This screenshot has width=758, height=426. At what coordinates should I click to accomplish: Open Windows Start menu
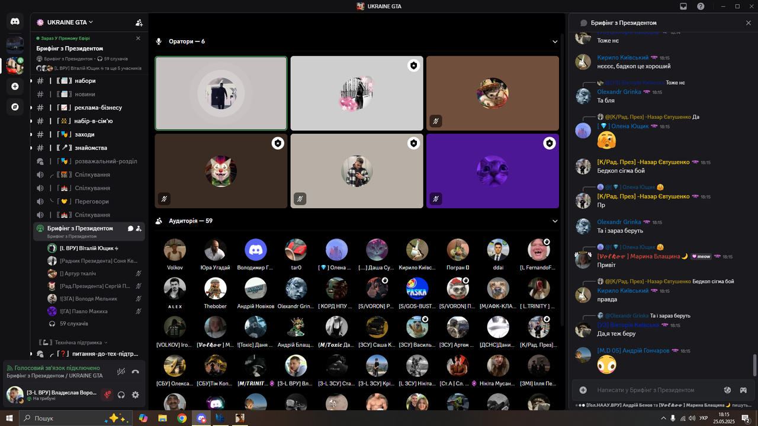[x=9, y=418]
